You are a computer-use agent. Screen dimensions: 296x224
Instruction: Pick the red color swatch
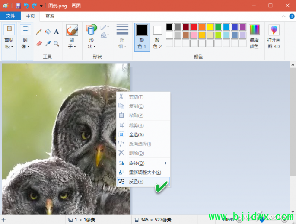pos(194,27)
